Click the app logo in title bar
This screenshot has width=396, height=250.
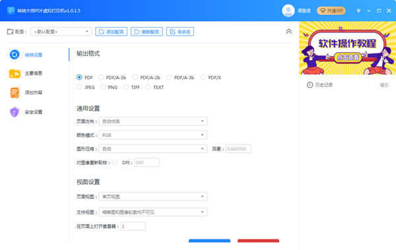click(x=11, y=11)
